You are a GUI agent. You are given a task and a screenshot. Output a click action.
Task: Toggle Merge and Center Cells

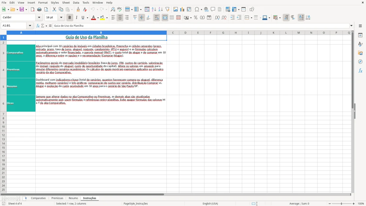coord(165,18)
